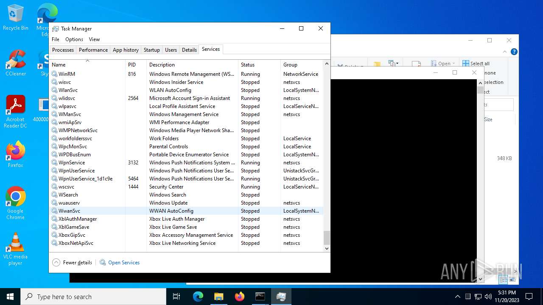Image resolution: width=543 pixels, height=305 pixels.
Task: Click the Open Services gear icon
Action: pos(103,263)
